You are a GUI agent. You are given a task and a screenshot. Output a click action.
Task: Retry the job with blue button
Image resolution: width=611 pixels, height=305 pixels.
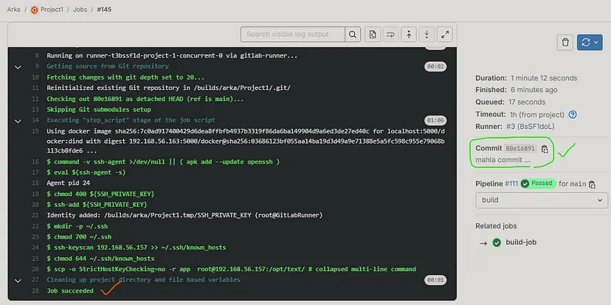590,42
